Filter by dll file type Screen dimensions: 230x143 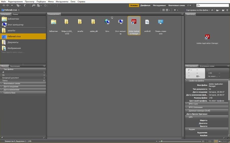pyautogui.click(x=23, y=72)
